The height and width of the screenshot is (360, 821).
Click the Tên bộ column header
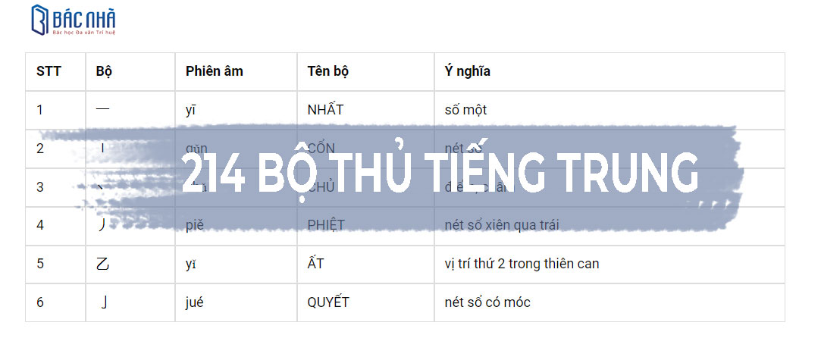pyautogui.click(x=327, y=72)
